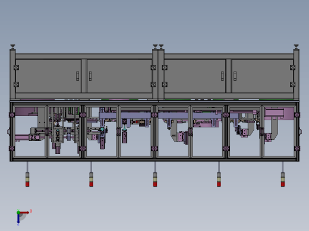Select the second signal tower light from left

91,179
